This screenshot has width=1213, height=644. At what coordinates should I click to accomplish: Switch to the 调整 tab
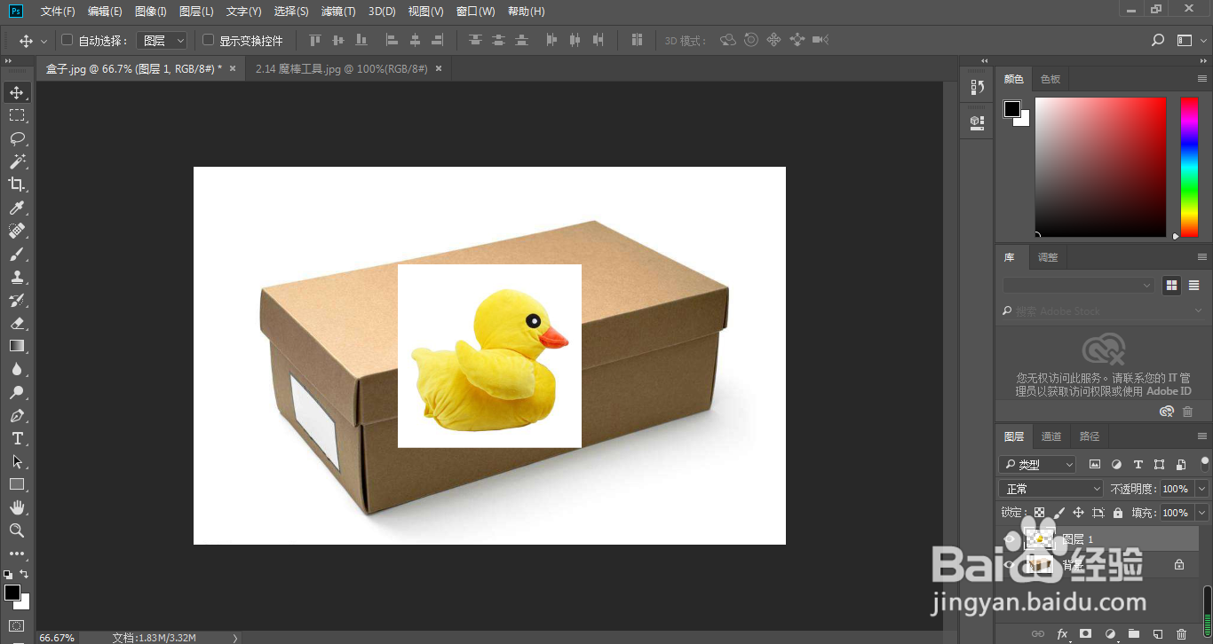click(x=1048, y=257)
